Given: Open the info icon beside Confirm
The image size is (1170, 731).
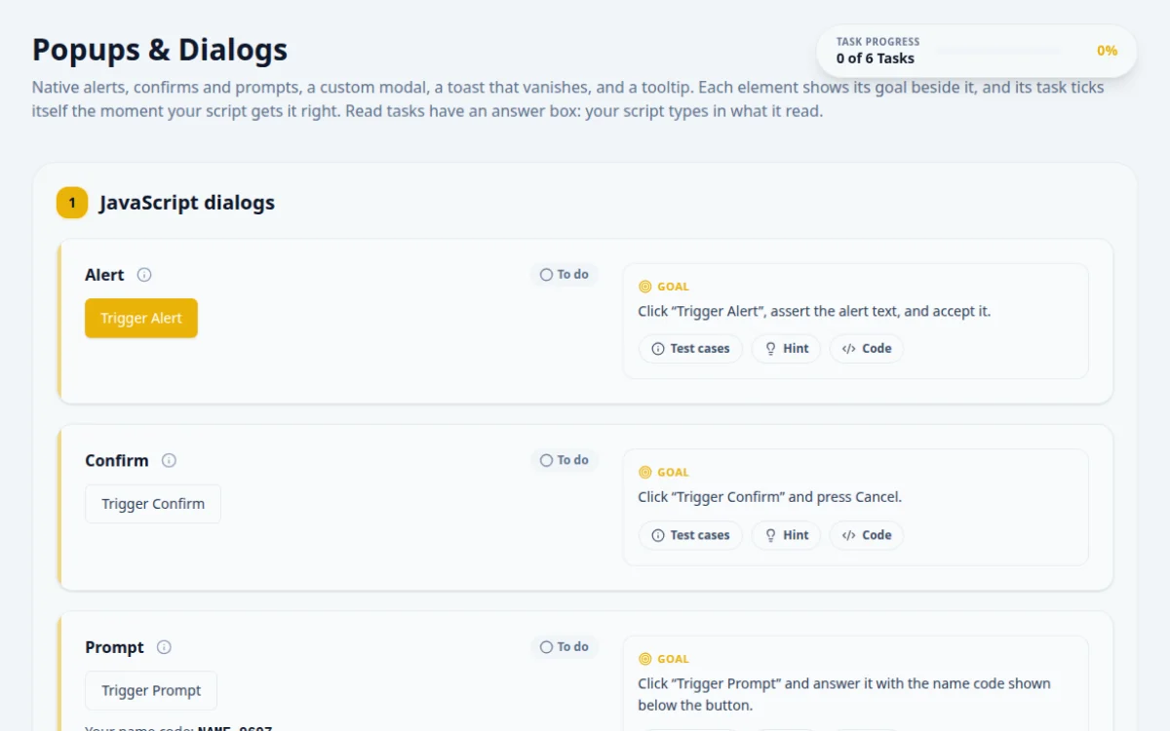Looking at the screenshot, I should 169,460.
